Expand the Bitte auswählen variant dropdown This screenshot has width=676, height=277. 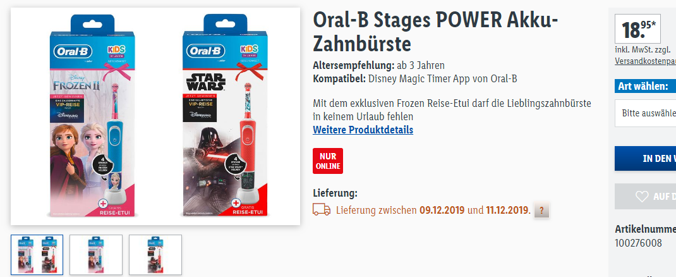[646, 113]
